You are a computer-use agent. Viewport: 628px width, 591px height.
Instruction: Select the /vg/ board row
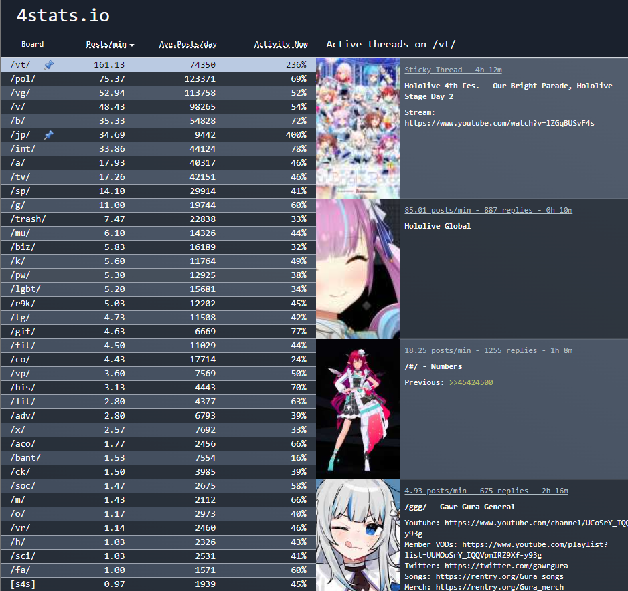pos(158,93)
